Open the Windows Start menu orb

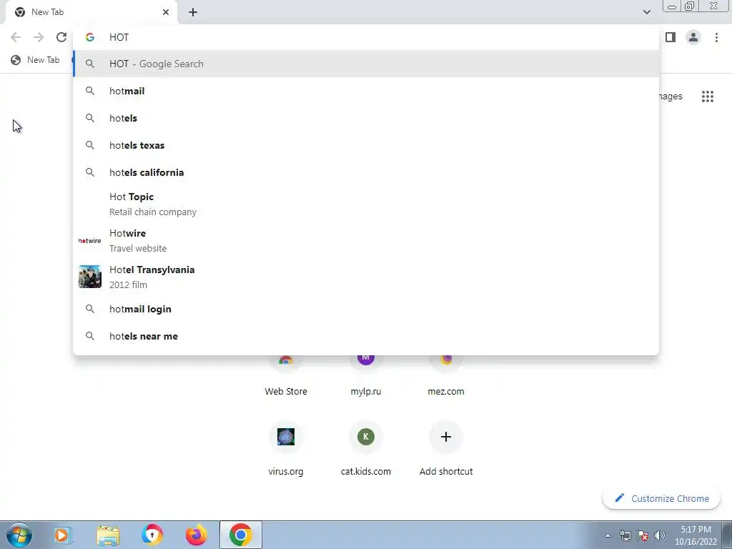19,535
